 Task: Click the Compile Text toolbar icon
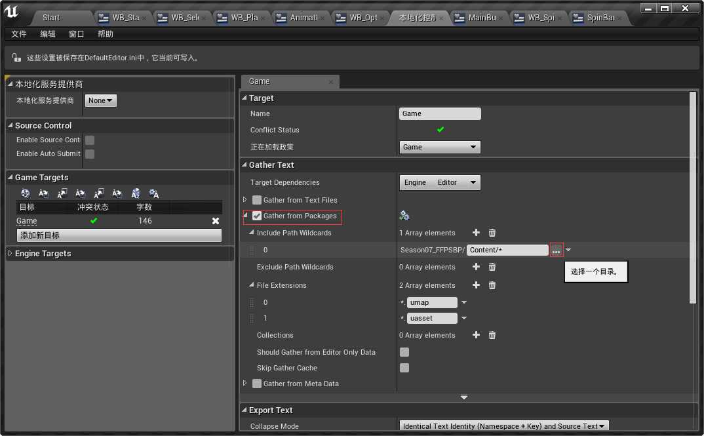point(154,193)
